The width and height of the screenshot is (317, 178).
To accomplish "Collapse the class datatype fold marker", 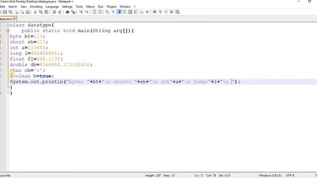I will point(8,25).
